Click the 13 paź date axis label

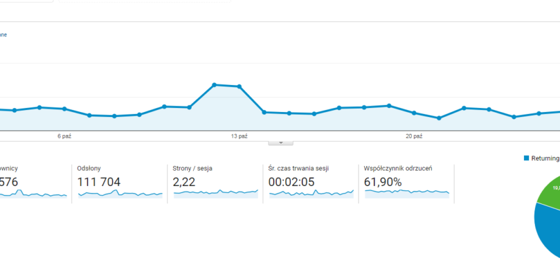point(239,136)
